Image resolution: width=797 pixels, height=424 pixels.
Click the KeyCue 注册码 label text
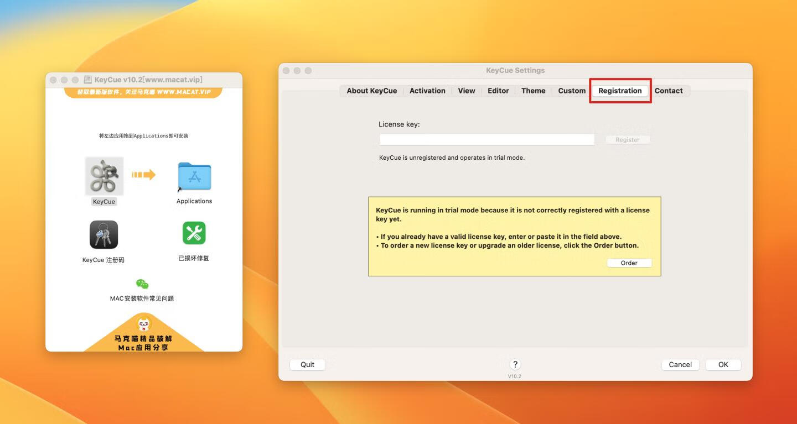pos(103,260)
